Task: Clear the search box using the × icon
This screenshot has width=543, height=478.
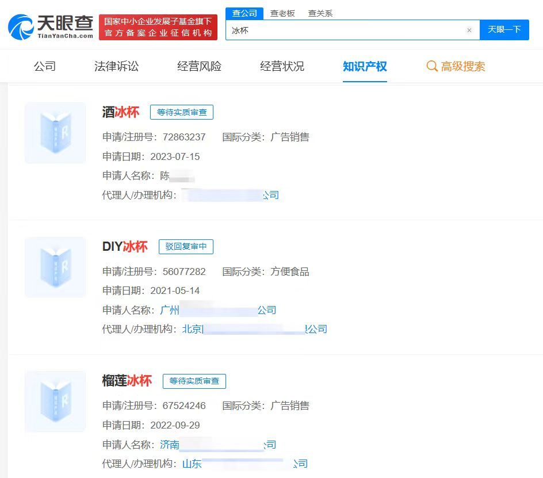Action: (x=469, y=30)
